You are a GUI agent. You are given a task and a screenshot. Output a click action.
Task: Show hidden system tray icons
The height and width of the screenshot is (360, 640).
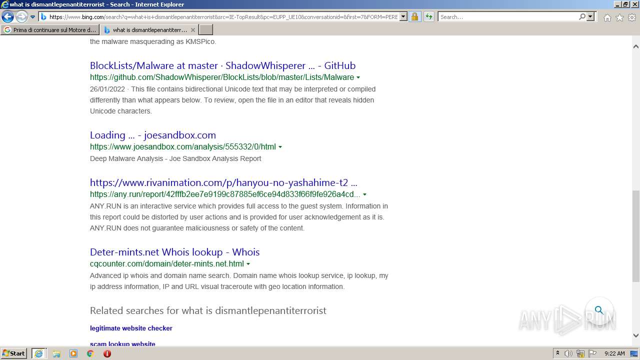pos(557,353)
